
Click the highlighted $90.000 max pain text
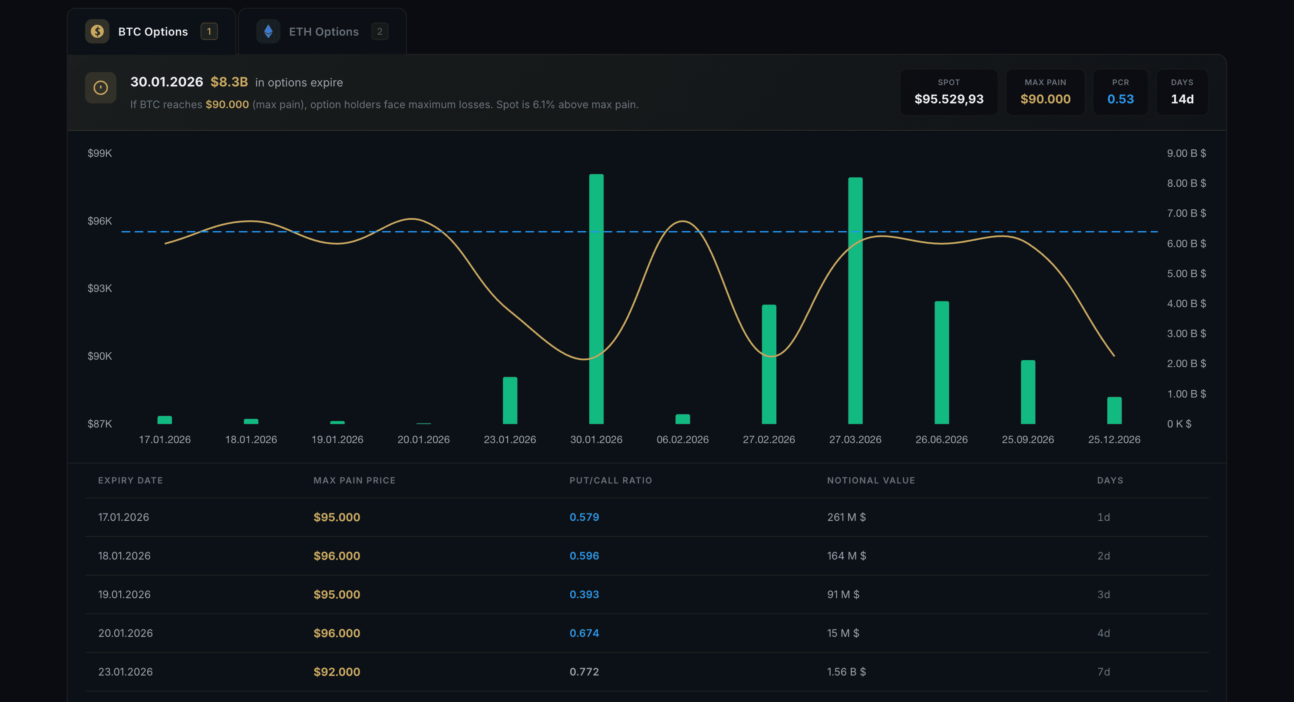[x=227, y=105]
